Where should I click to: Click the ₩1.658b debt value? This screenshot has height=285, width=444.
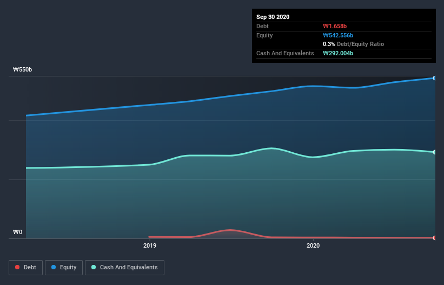click(335, 26)
